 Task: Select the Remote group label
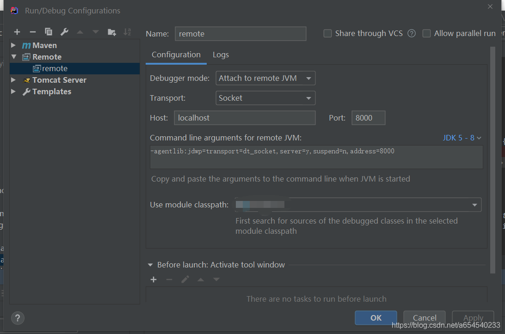coord(47,57)
